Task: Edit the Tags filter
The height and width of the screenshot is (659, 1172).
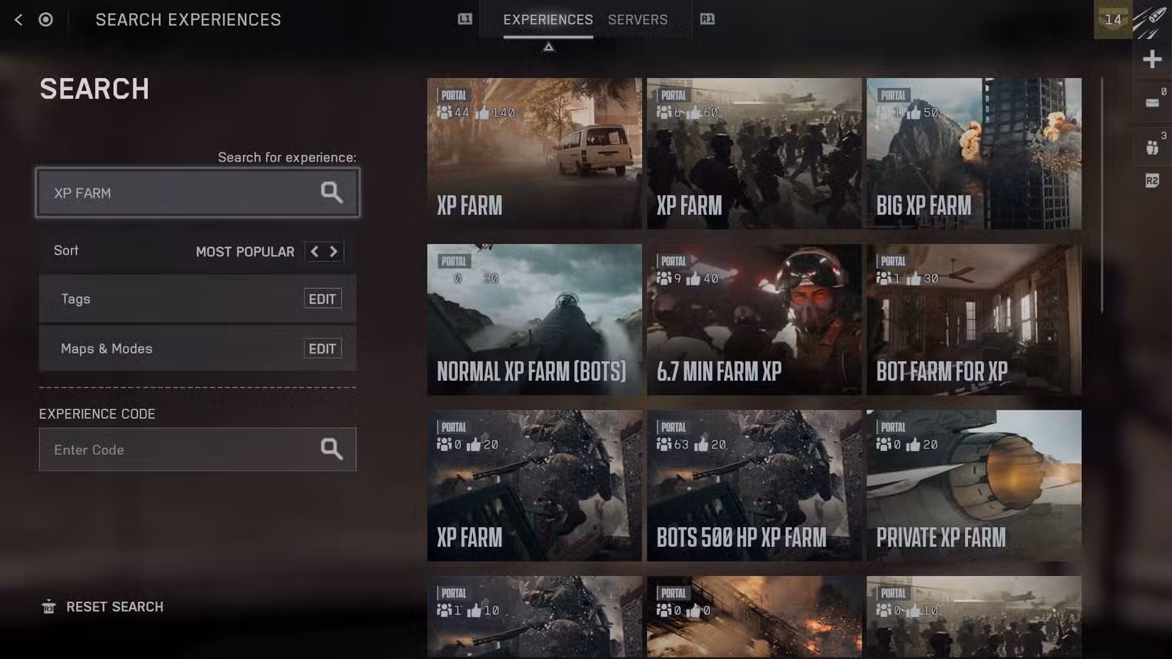Action: (322, 299)
